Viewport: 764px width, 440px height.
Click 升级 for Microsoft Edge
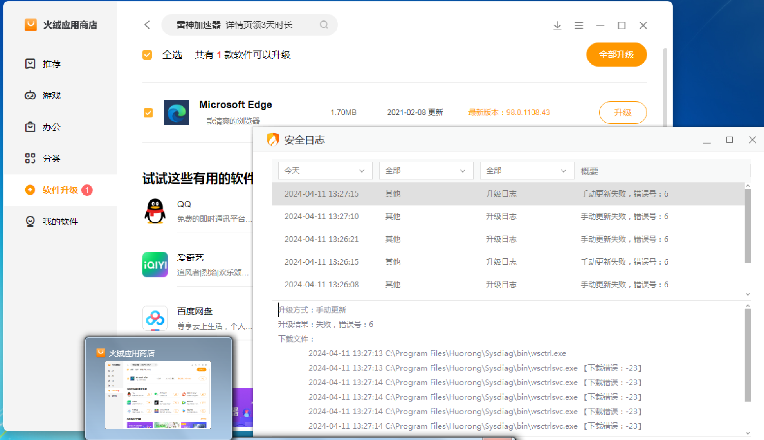coord(623,112)
